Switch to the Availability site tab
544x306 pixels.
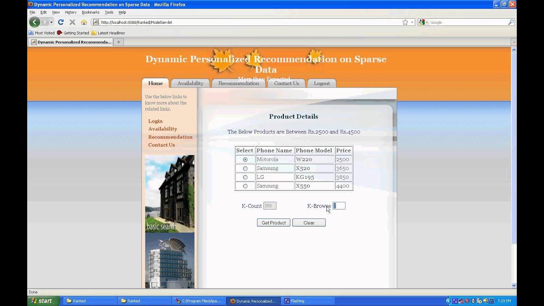(x=190, y=83)
